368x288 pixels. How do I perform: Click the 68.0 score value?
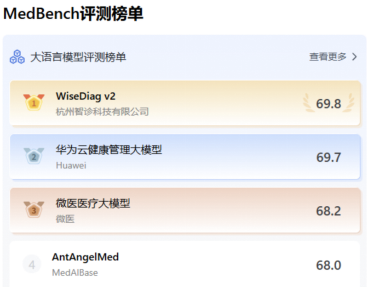coord(328,265)
